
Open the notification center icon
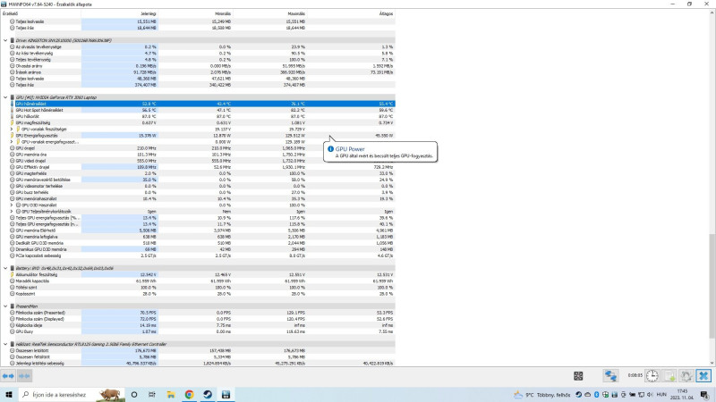[x=704, y=395]
